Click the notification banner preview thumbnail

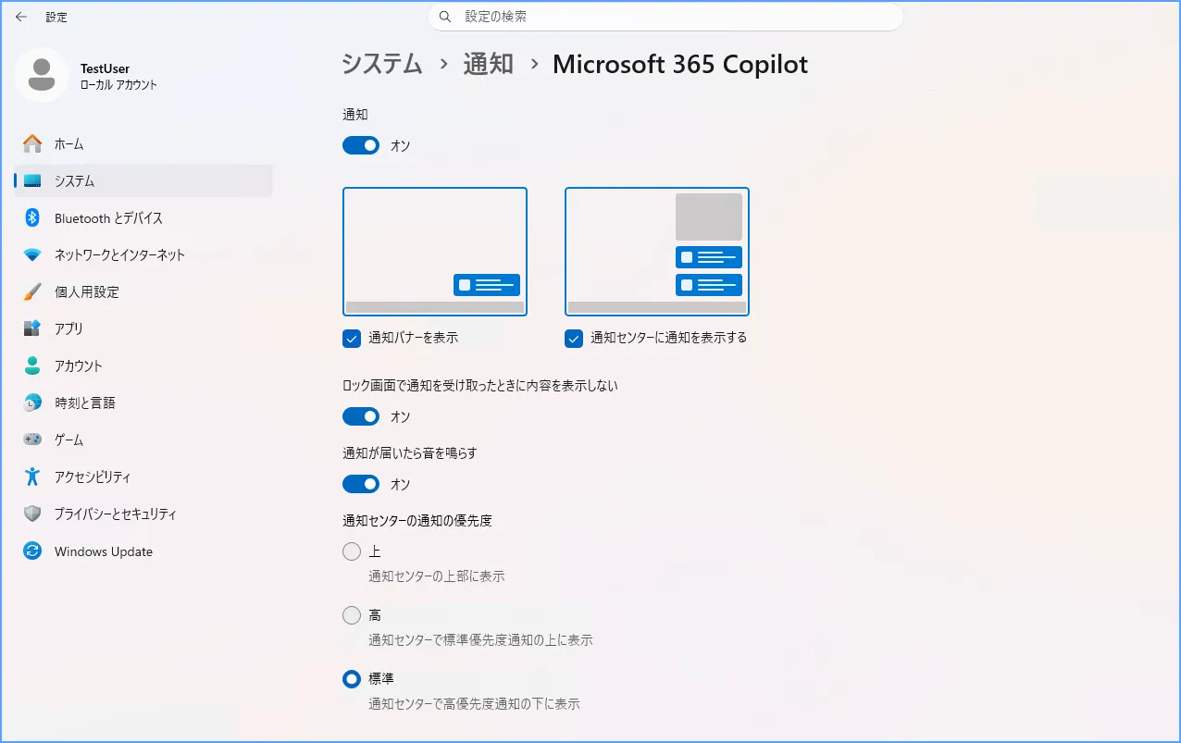tap(435, 252)
